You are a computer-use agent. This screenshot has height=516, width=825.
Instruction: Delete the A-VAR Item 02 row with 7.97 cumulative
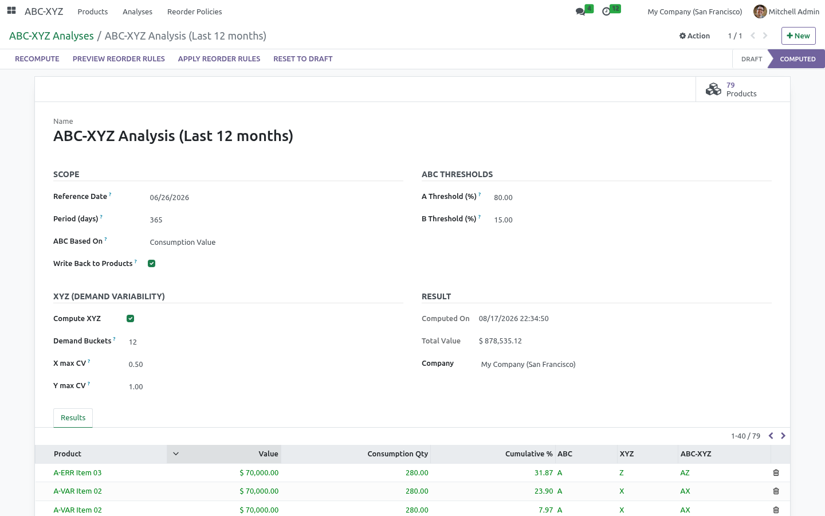776,510
